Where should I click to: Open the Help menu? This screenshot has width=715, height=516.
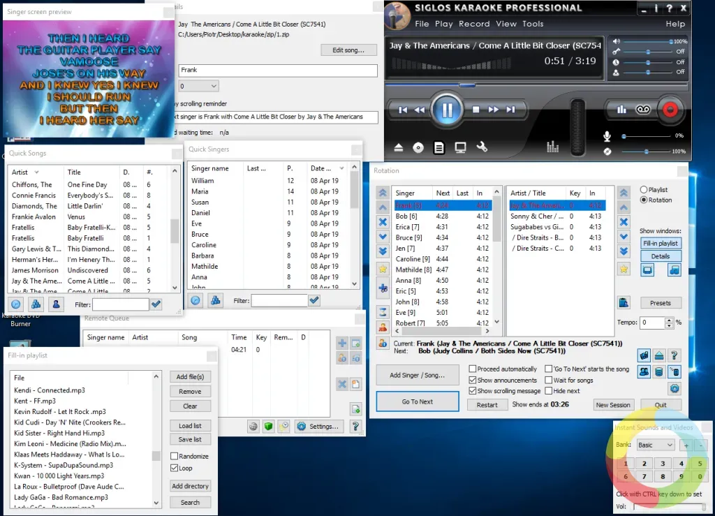[675, 24]
